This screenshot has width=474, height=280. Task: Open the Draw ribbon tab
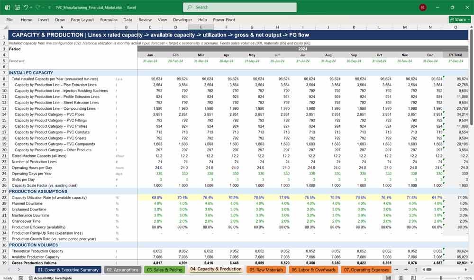point(60,19)
